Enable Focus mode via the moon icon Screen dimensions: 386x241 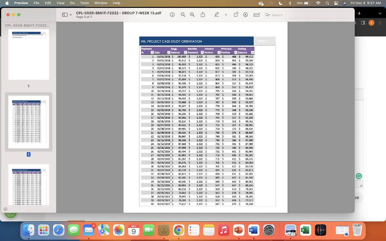click(x=281, y=4)
